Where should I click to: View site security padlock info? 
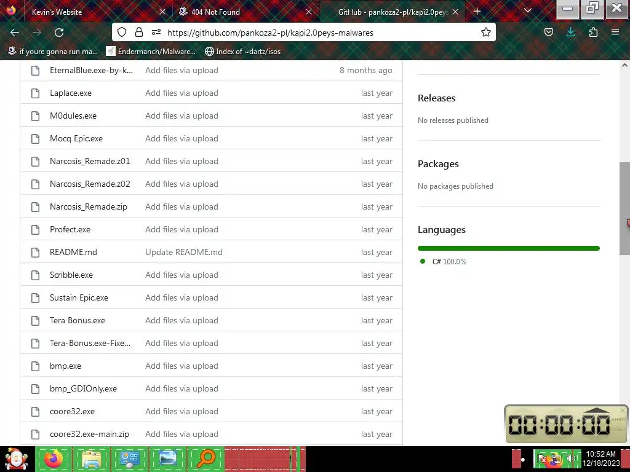coord(139,33)
